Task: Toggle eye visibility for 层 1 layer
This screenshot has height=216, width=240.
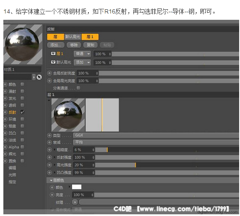Action: coord(53,53)
